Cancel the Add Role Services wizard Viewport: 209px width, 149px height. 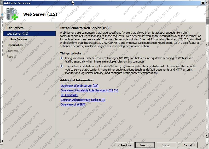(188, 145)
